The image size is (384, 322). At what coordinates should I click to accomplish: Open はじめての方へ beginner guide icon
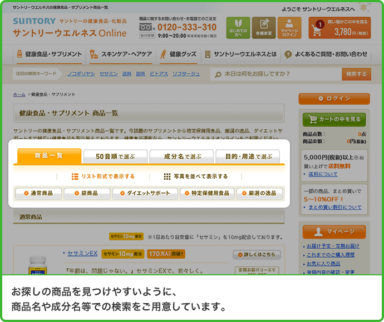(x=238, y=28)
